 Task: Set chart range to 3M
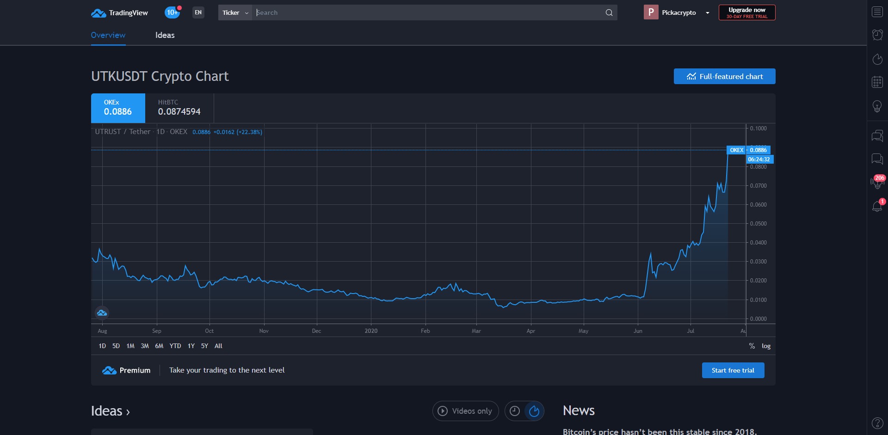(x=145, y=346)
